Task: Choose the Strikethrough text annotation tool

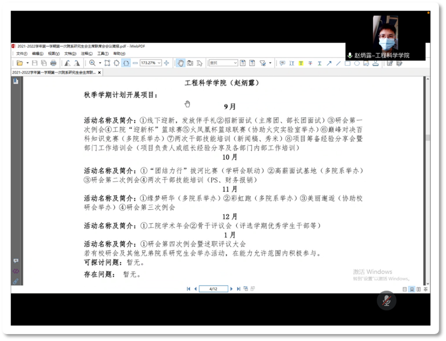Action: (x=309, y=63)
